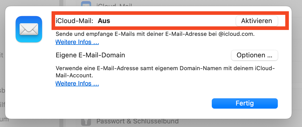The height and width of the screenshot is (127, 302).
Task: Click the empty dialog area left of Fertig
Action: point(129,103)
